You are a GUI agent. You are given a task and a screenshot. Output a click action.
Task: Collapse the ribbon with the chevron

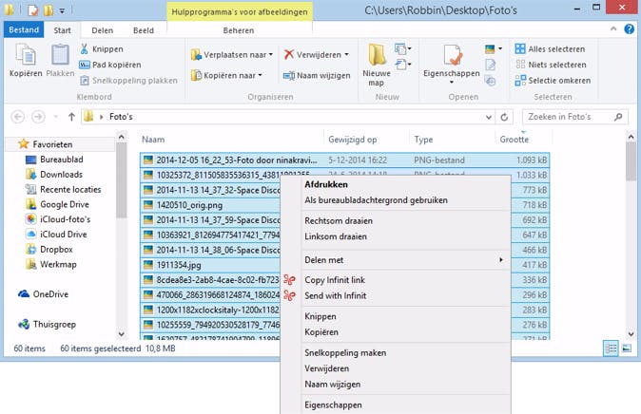613,28
